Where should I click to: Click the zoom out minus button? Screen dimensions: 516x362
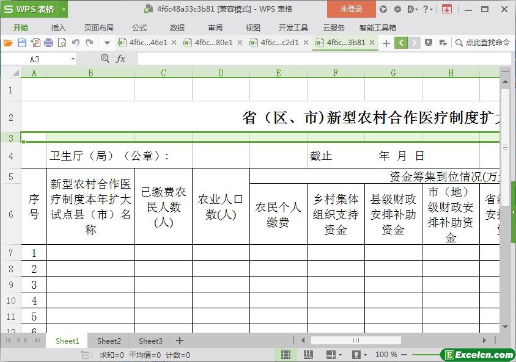coord(405,355)
